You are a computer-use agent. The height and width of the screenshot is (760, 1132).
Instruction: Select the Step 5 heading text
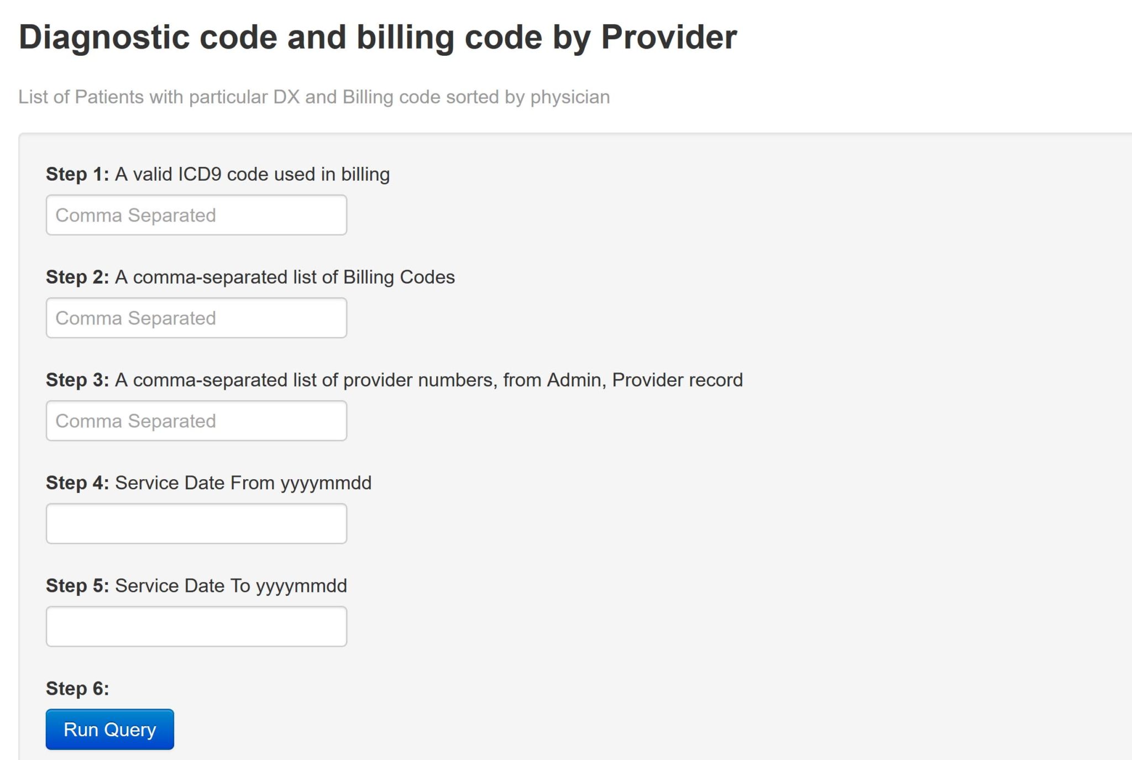point(196,586)
